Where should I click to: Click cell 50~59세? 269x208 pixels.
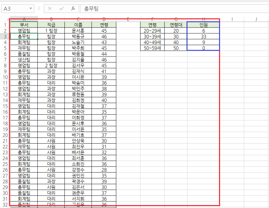[152, 48]
